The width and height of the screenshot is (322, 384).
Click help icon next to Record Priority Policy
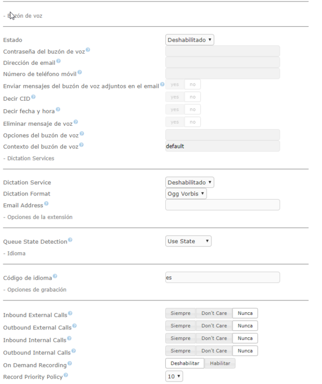tap(66, 375)
